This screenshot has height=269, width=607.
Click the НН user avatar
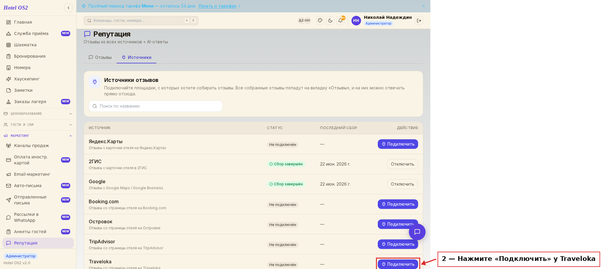tap(356, 21)
